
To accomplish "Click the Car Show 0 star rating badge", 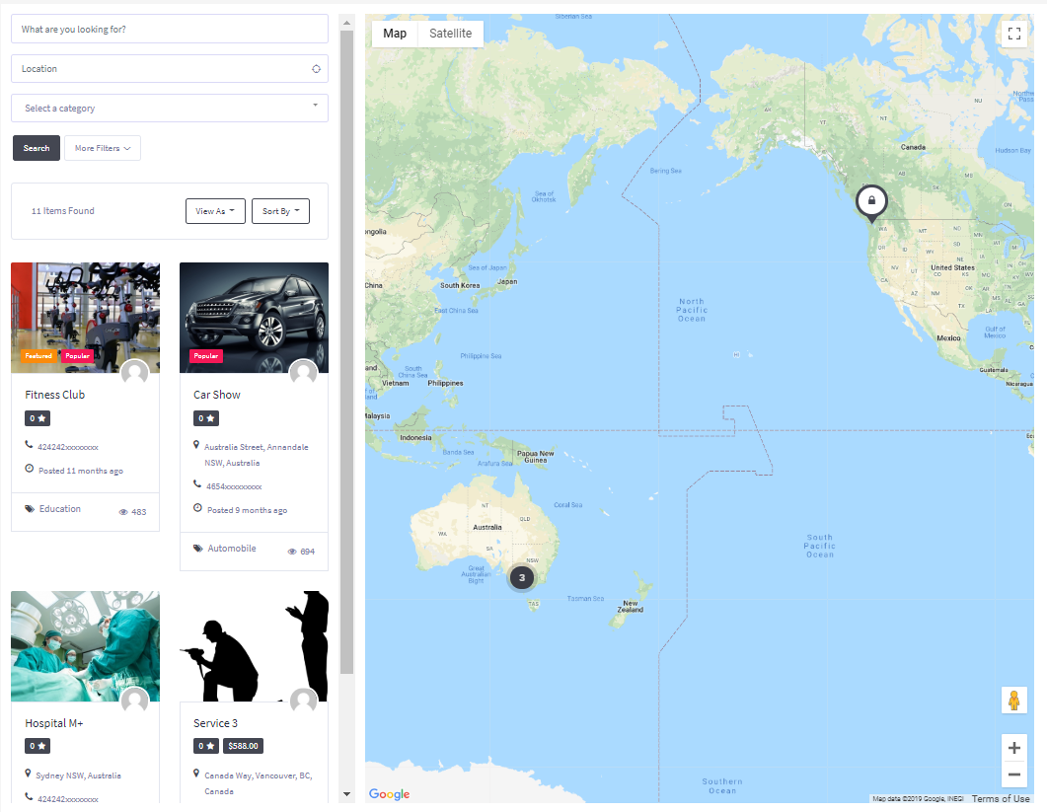I will [x=205, y=418].
